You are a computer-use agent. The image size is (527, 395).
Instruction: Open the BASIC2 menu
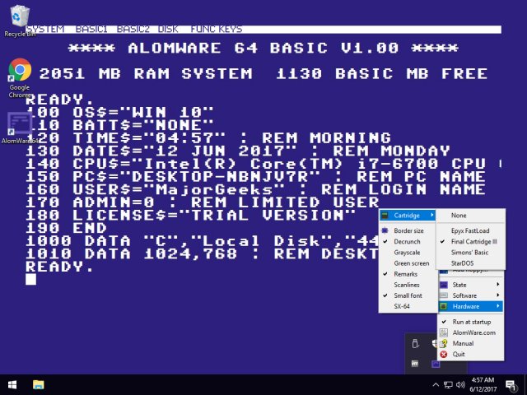(133, 30)
